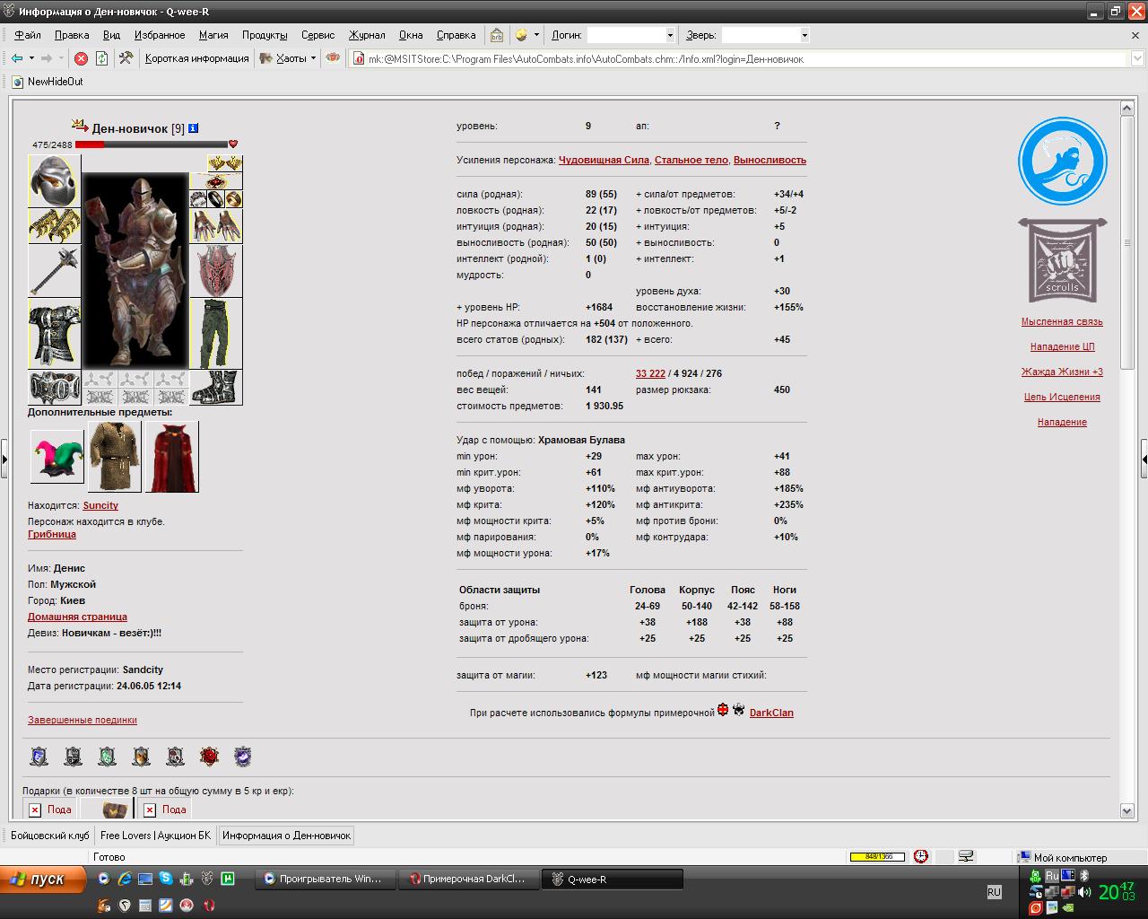Screen dimensions: 1148x919
Task: Click the brb icon in menu bar
Action: pyautogui.click(x=496, y=35)
